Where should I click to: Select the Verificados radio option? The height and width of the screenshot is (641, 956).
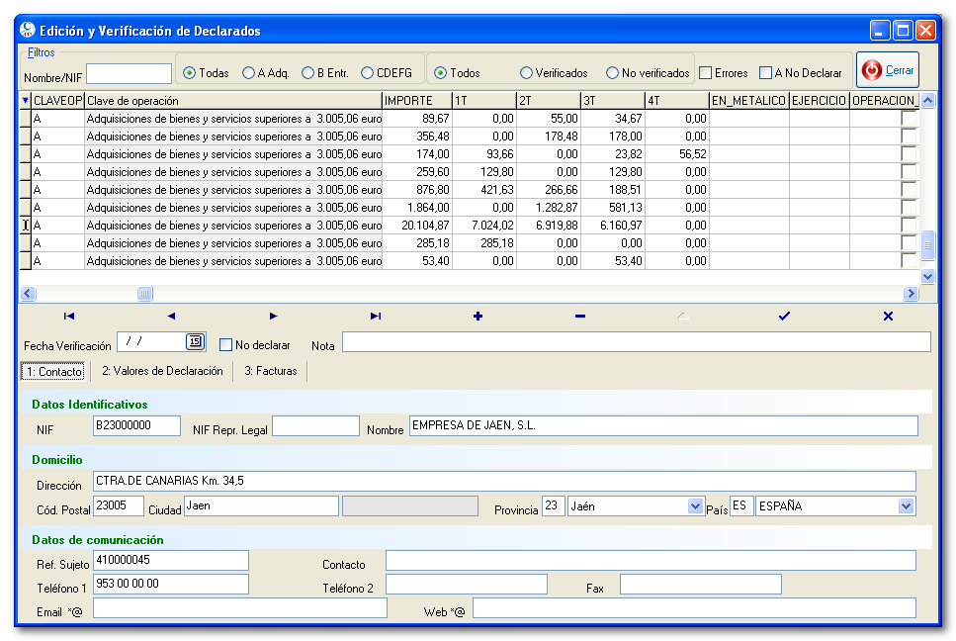tap(527, 73)
